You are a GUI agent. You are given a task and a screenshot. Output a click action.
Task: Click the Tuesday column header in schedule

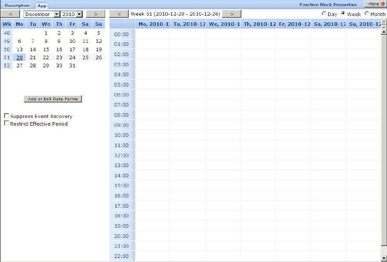pyautogui.click(x=188, y=24)
